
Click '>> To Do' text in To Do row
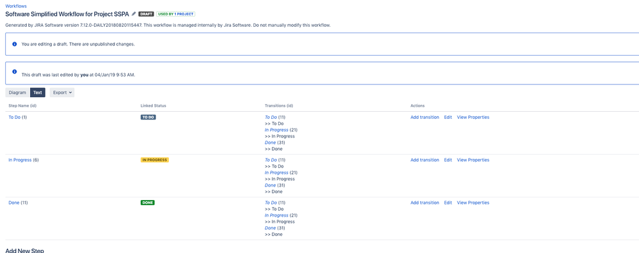tap(274, 124)
